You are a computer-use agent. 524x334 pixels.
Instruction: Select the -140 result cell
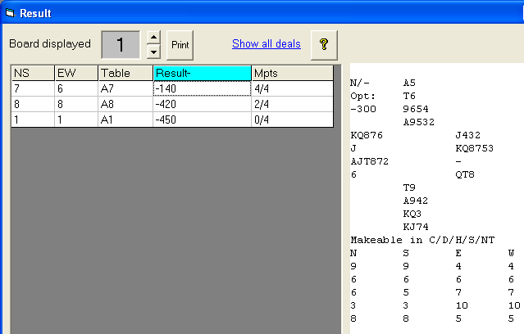203,88
